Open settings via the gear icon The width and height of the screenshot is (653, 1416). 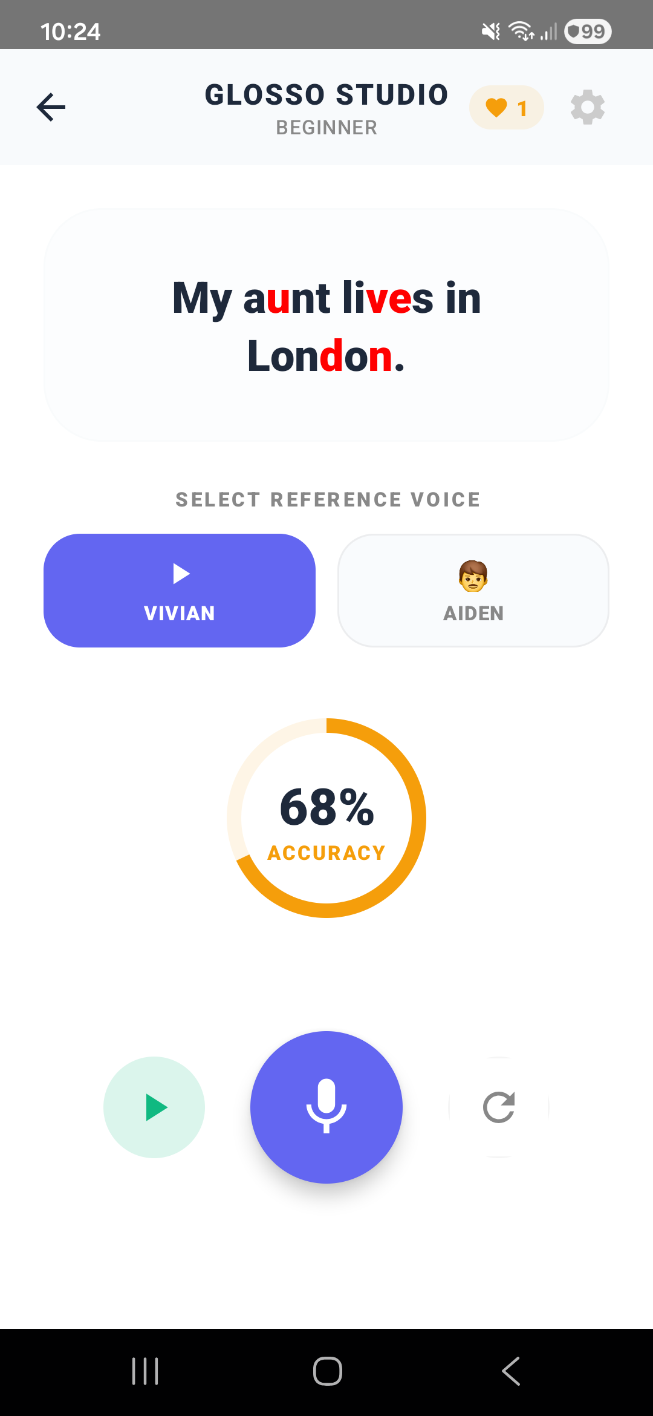pos(587,108)
